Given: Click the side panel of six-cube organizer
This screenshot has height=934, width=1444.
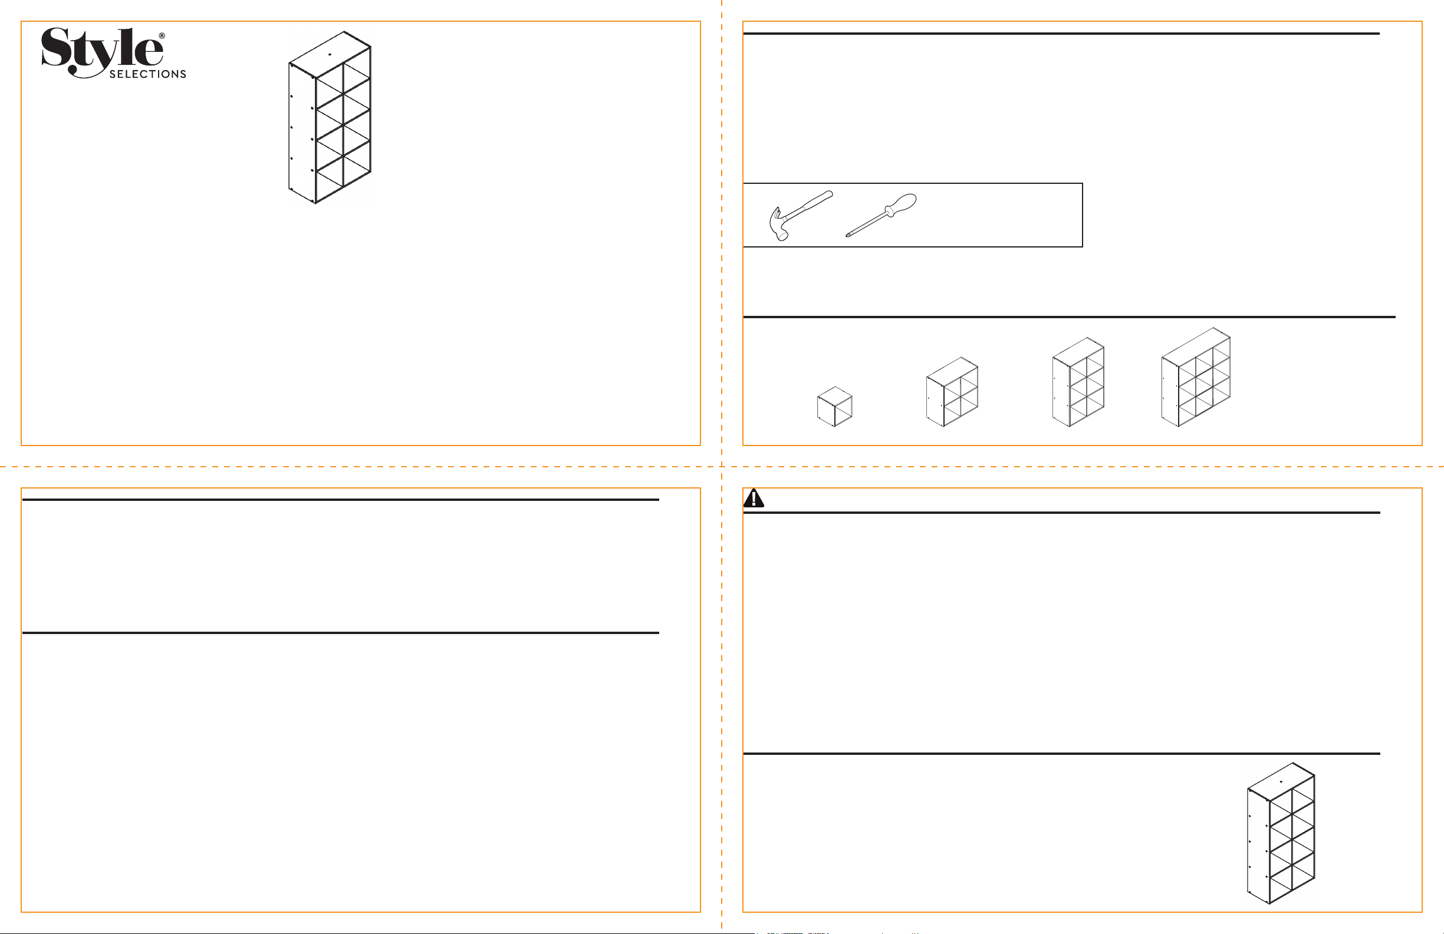Looking at the screenshot, I should (1061, 392).
